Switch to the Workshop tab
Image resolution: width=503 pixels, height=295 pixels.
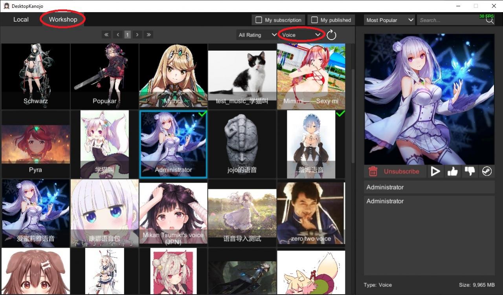coord(63,19)
